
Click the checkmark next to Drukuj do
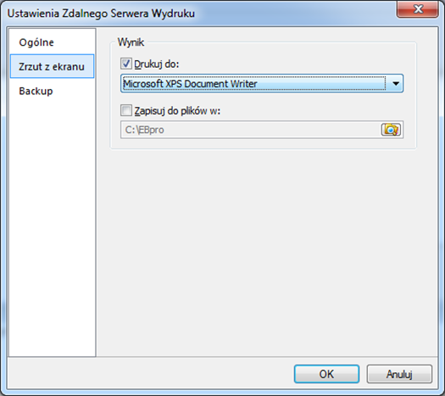coord(126,64)
